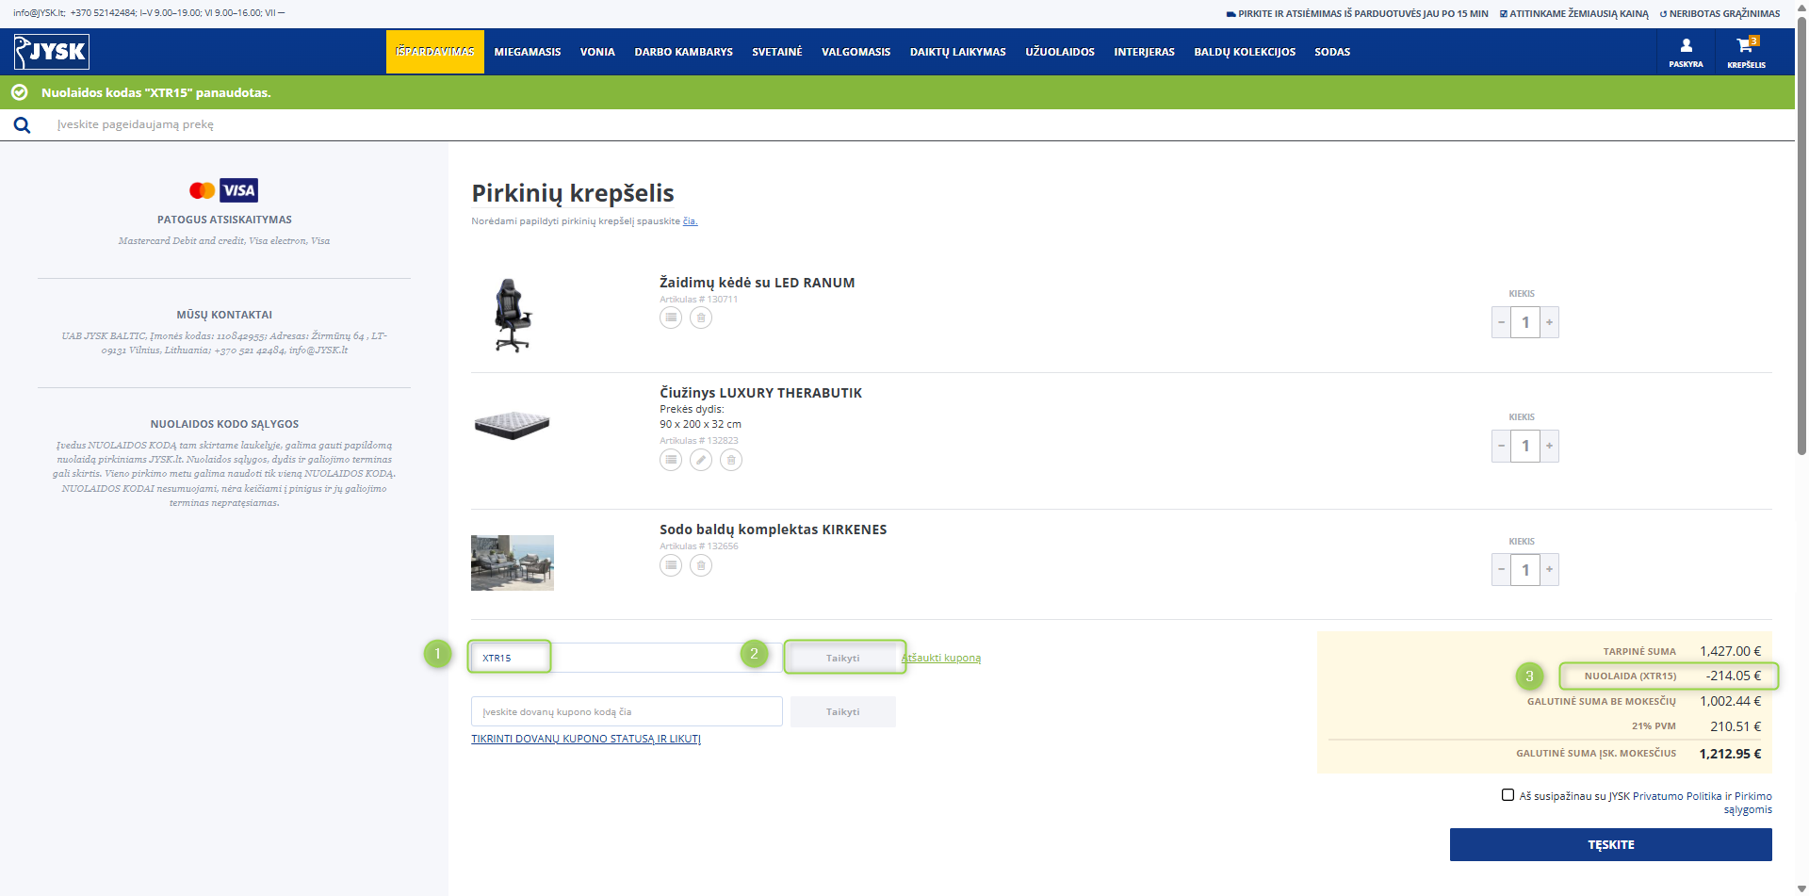1809x896 pixels.
Task: Click the info@JYSK.lt email in top bar
Action: [39, 13]
